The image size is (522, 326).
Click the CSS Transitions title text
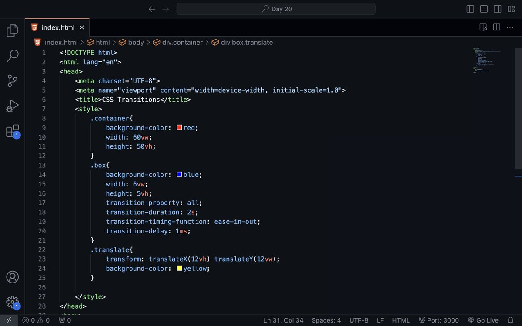131,100
